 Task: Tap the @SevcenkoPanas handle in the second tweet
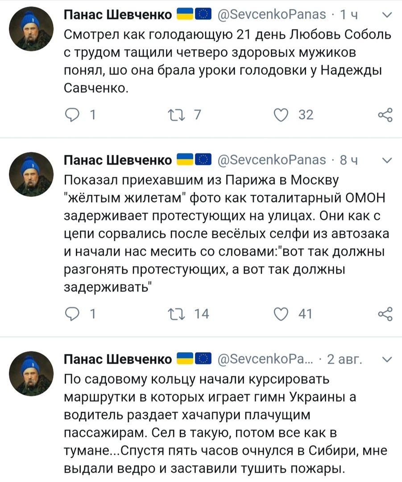click(272, 160)
